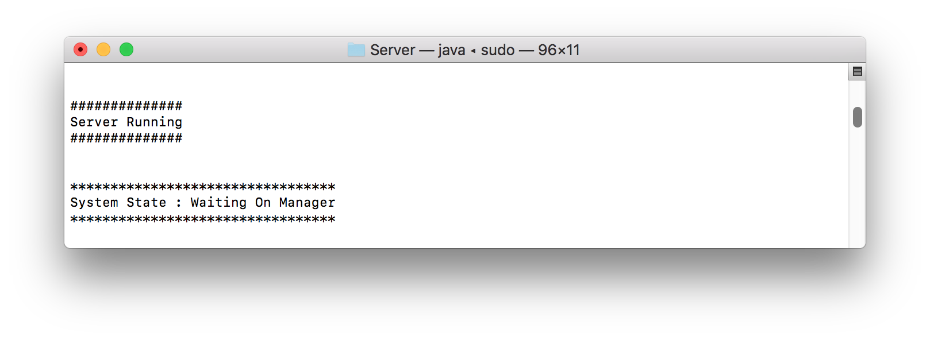
Task: Click the word "State" in the output
Action: tap(147, 203)
